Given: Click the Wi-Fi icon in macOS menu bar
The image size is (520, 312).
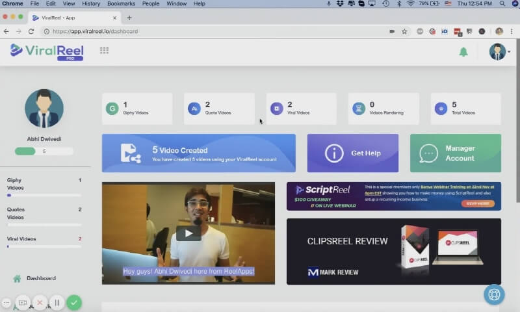Looking at the screenshot, I should [x=411, y=4].
